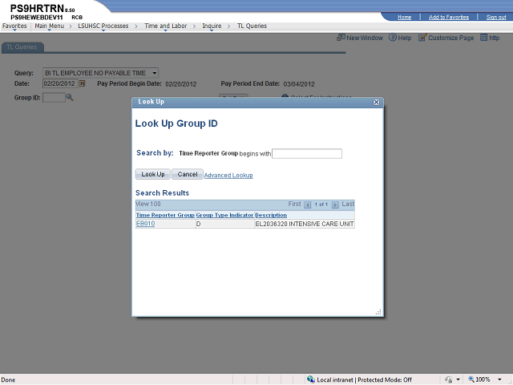Viewport: 513px width, 385px height.
Task: Go to next results page arrow
Action: [335, 205]
